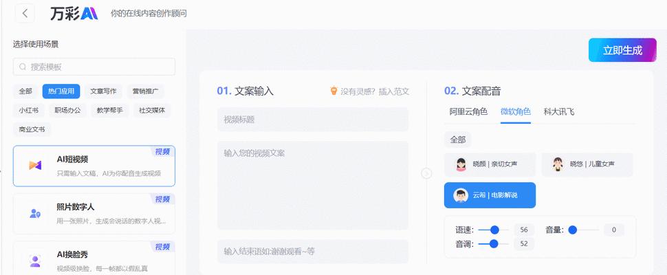
Task: Filter templates by 全部
Action: click(25, 91)
